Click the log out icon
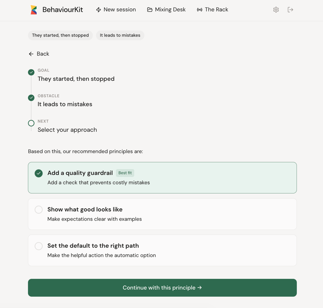The width and height of the screenshot is (323, 308). tap(290, 10)
